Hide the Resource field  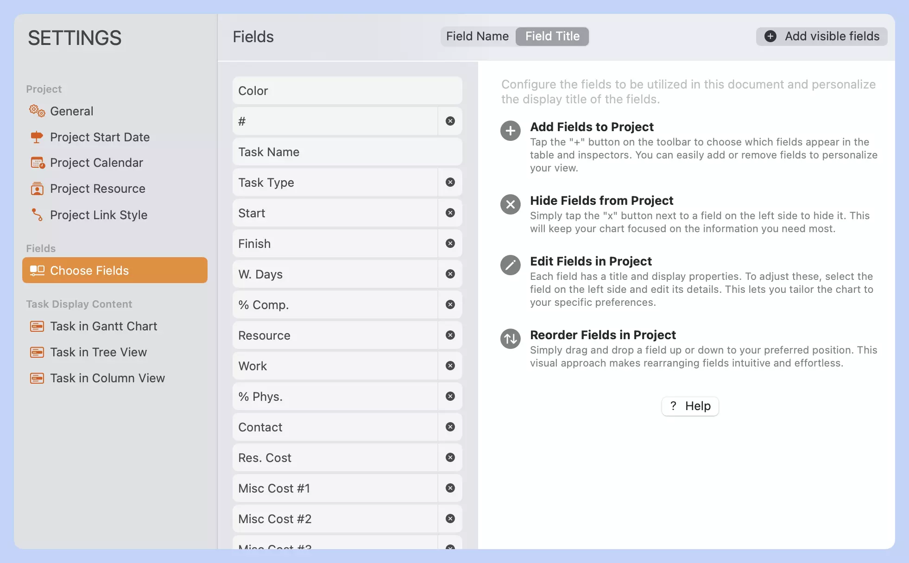(x=450, y=335)
